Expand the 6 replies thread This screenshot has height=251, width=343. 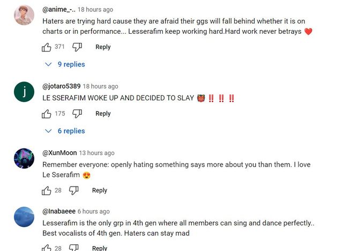point(66,131)
